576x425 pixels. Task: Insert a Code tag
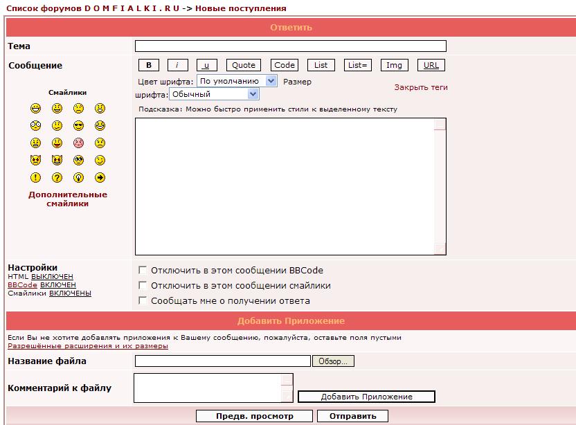coord(285,65)
